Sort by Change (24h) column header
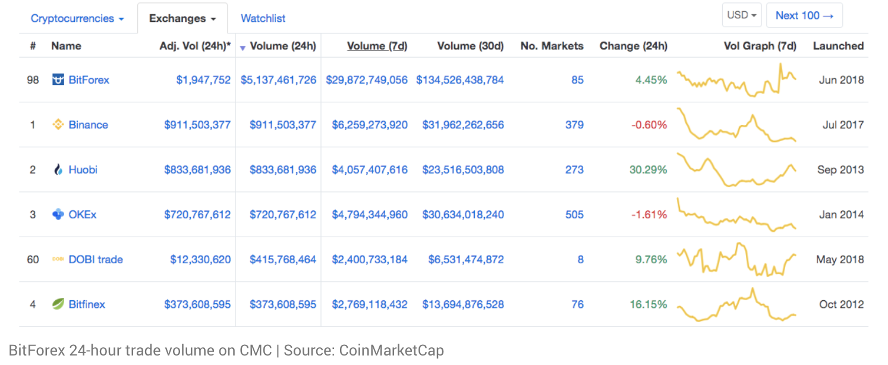Image resolution: width=888 pixels, height=365 pixels. (633, 46)
